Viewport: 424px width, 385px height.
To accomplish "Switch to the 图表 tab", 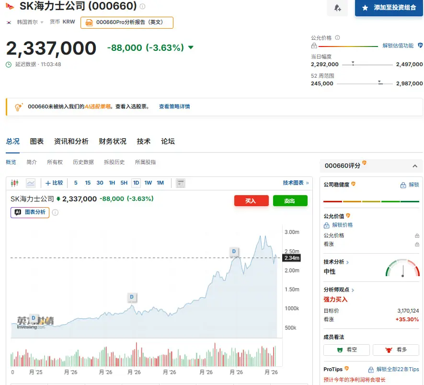I will (x=37, y=141).
